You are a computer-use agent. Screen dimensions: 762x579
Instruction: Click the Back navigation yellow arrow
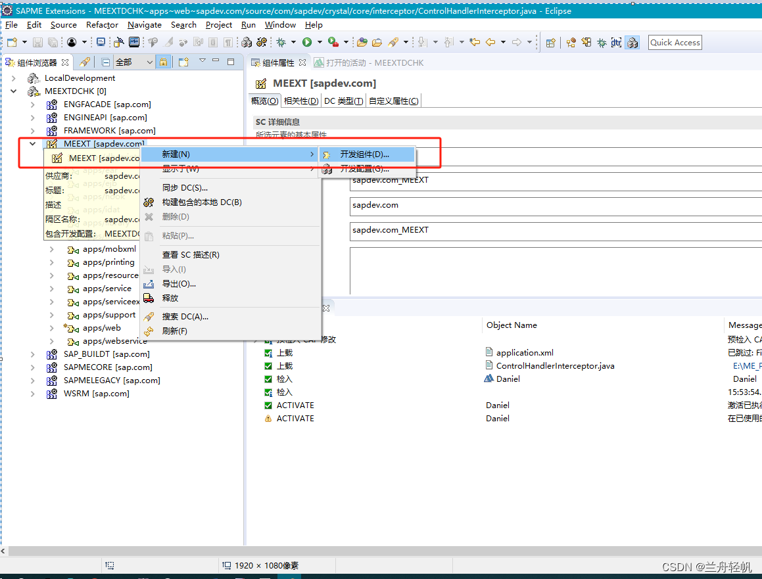(491, 42)
